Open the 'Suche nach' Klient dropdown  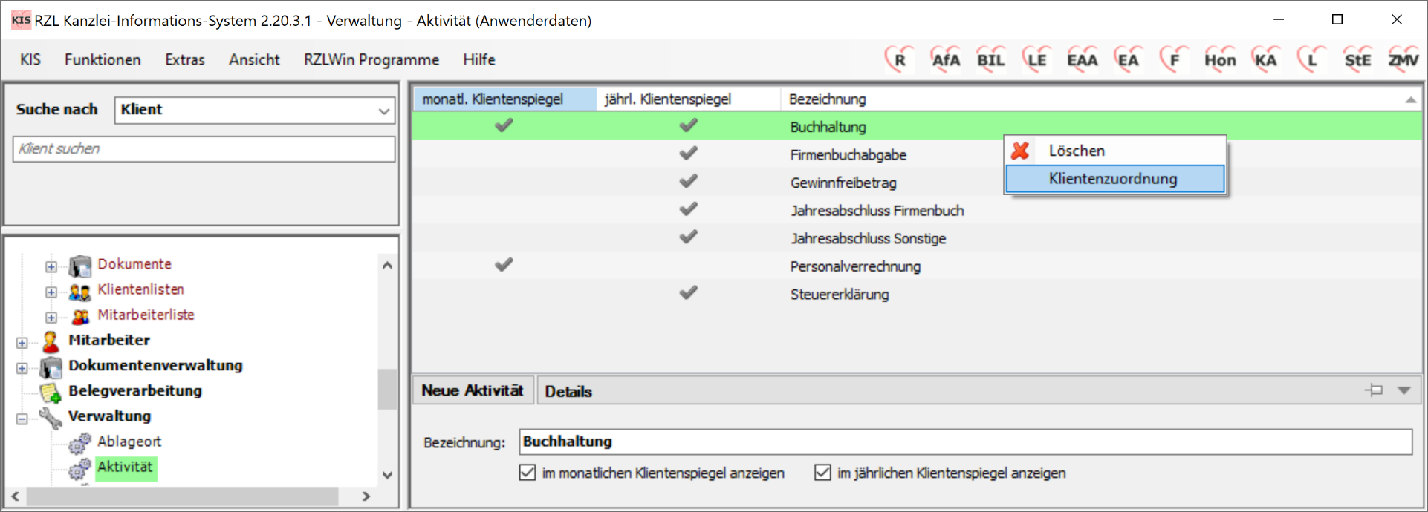pyautogui.click(x=383, y=111)
